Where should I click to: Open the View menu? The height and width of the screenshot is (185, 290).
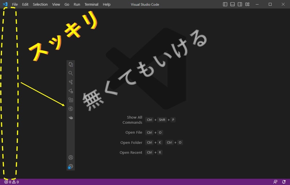(56, 5)
